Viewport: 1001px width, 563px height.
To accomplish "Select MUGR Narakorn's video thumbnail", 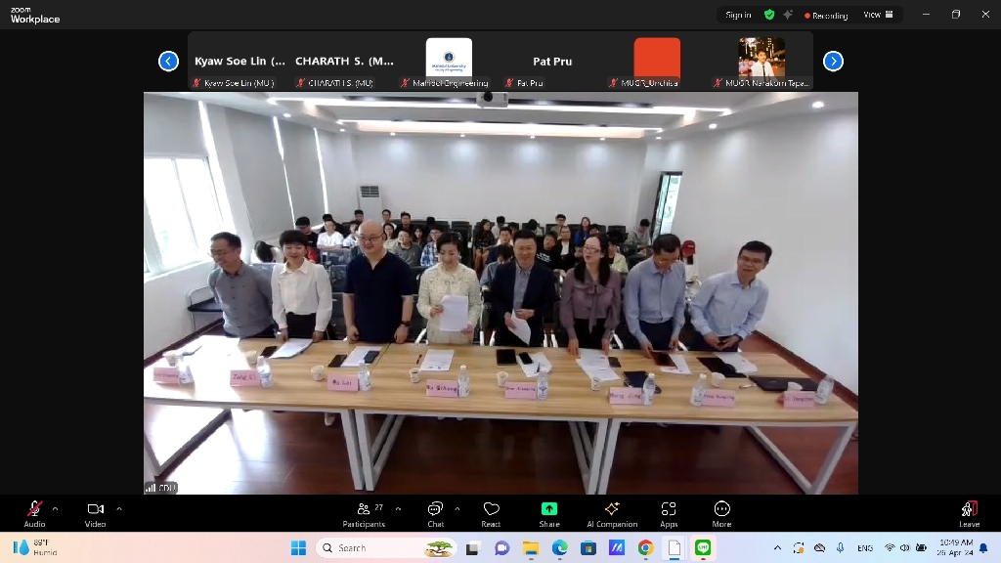I will point(762,59).
